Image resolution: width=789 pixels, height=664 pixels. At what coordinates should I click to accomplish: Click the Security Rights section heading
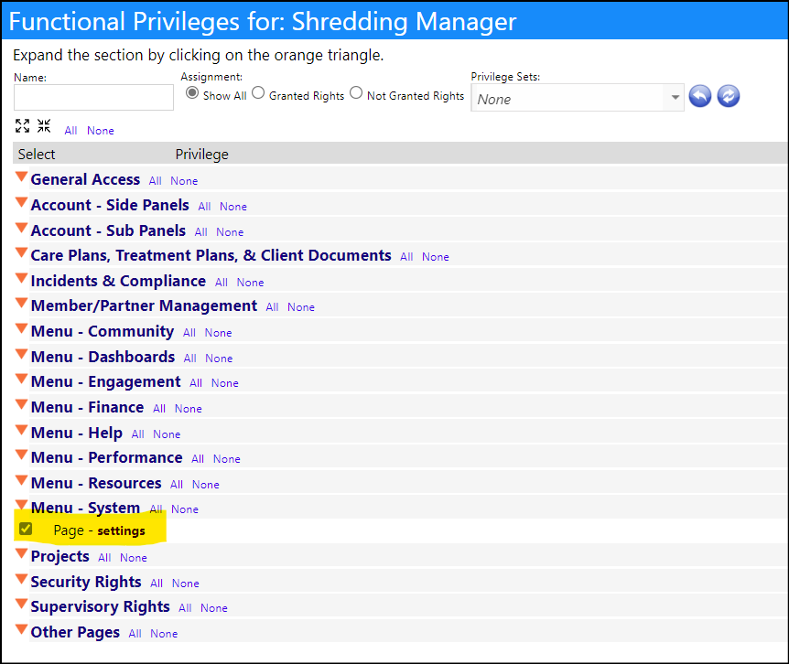[x=86, y=582]
